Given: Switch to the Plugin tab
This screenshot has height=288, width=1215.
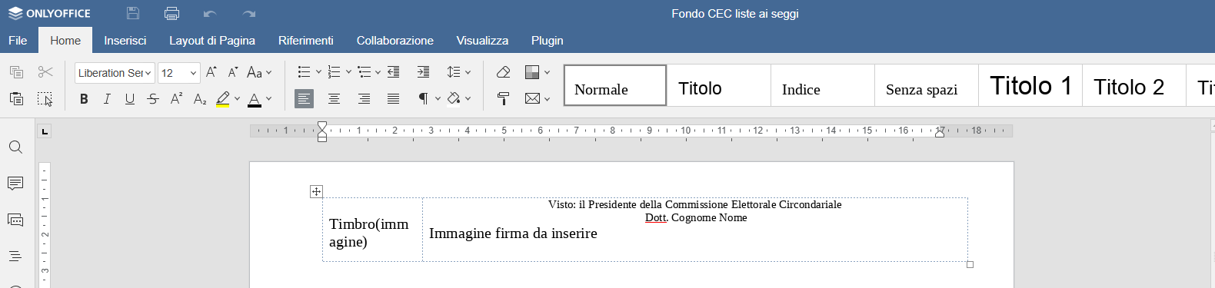Looking at the screenshot, I should 548,40.
